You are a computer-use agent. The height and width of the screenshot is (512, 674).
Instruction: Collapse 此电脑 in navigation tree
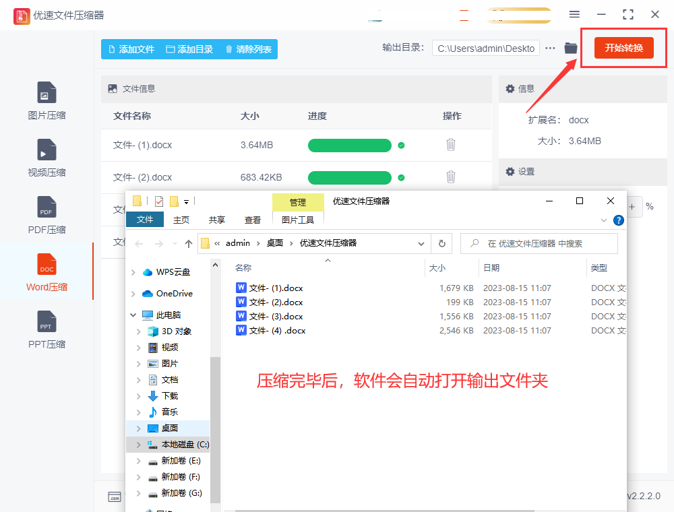[x=133, y=315]
